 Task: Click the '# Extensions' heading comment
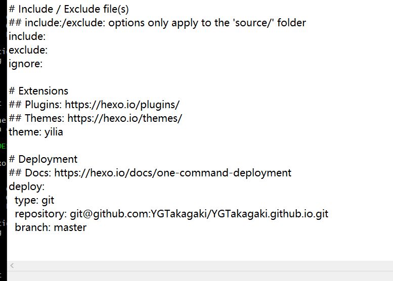click(x=38, y=91)
